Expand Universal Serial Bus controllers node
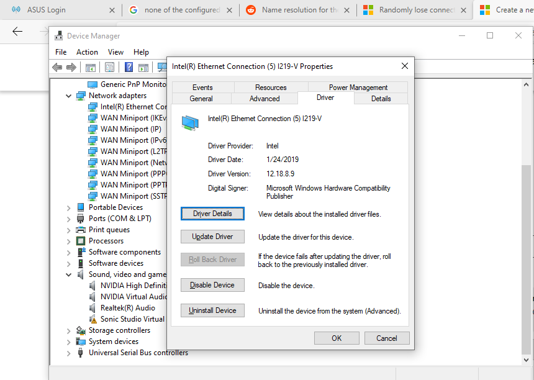The width and height of the screenshot is (534, 380). point(68,353)
